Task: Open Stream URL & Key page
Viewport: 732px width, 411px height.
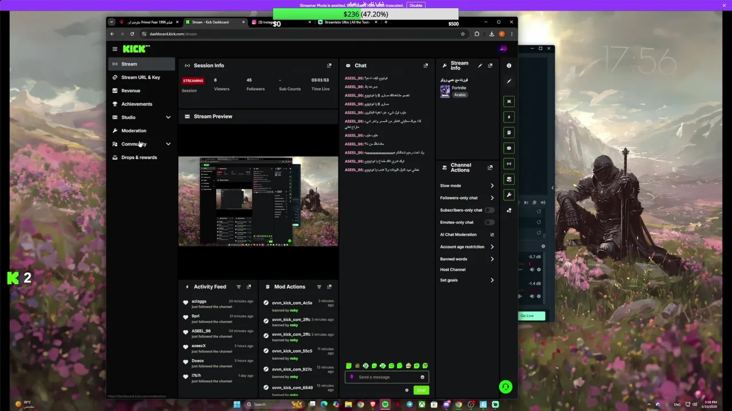Action: coord(142,77)
